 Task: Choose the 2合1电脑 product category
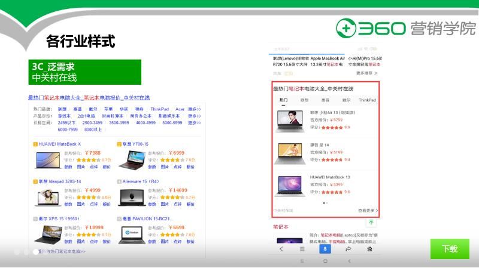pyautogui.click(x=86, y=116)
